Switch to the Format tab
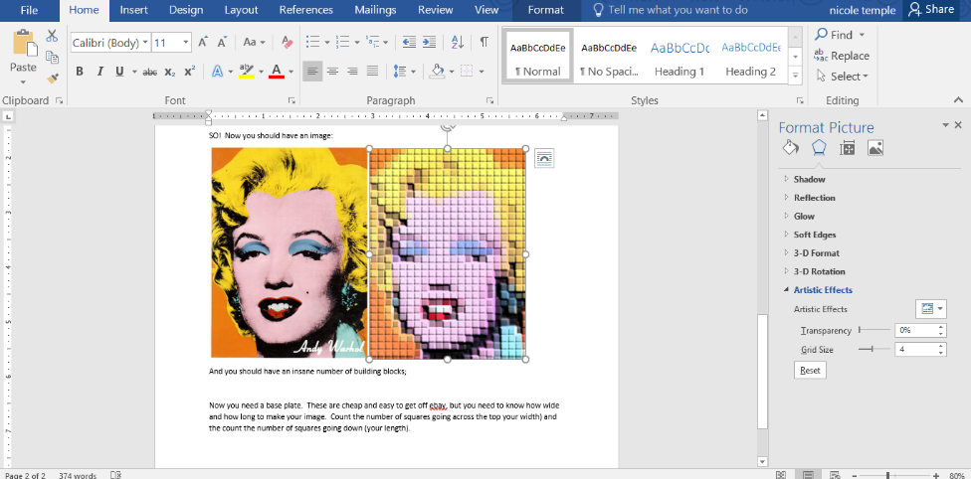 click(x=546, y=10)
